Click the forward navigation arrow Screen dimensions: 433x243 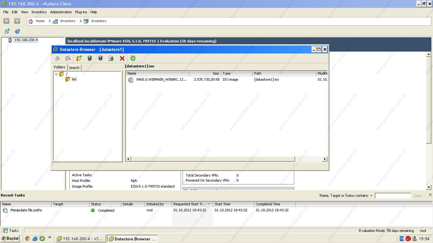coord(17,21)
